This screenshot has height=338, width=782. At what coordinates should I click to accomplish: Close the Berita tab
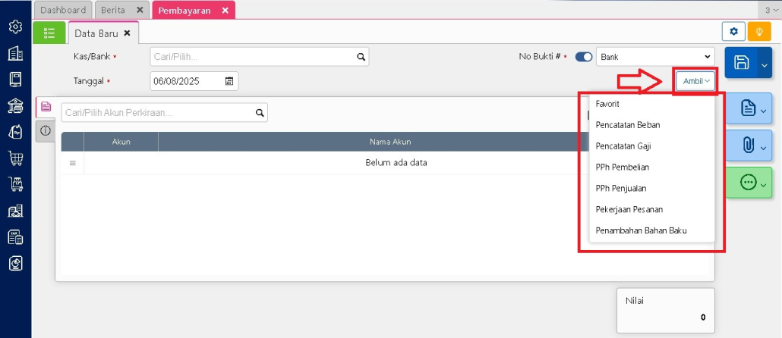[139, 10]
